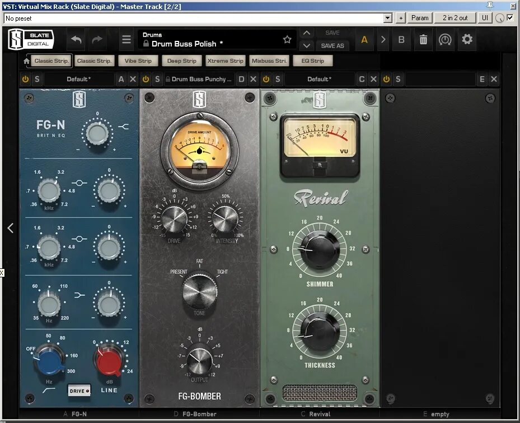Favorite the Drum Buss Polish preset

tap(287, 39)
